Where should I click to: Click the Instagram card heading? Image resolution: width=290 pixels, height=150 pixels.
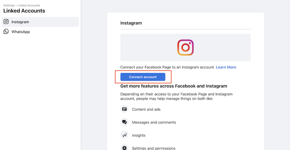tap(131, 23)
